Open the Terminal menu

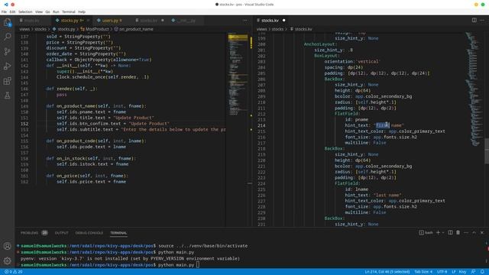coord(69,12)
